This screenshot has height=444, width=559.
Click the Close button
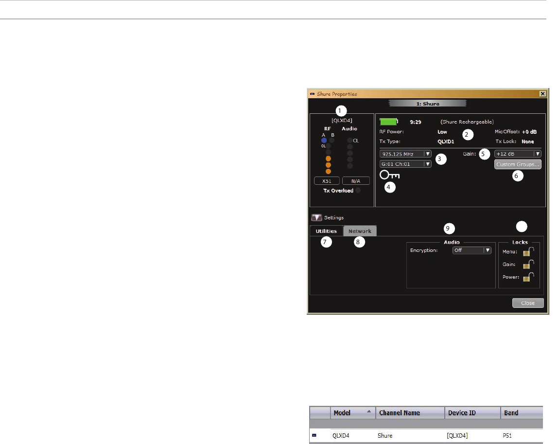(528, 303)
